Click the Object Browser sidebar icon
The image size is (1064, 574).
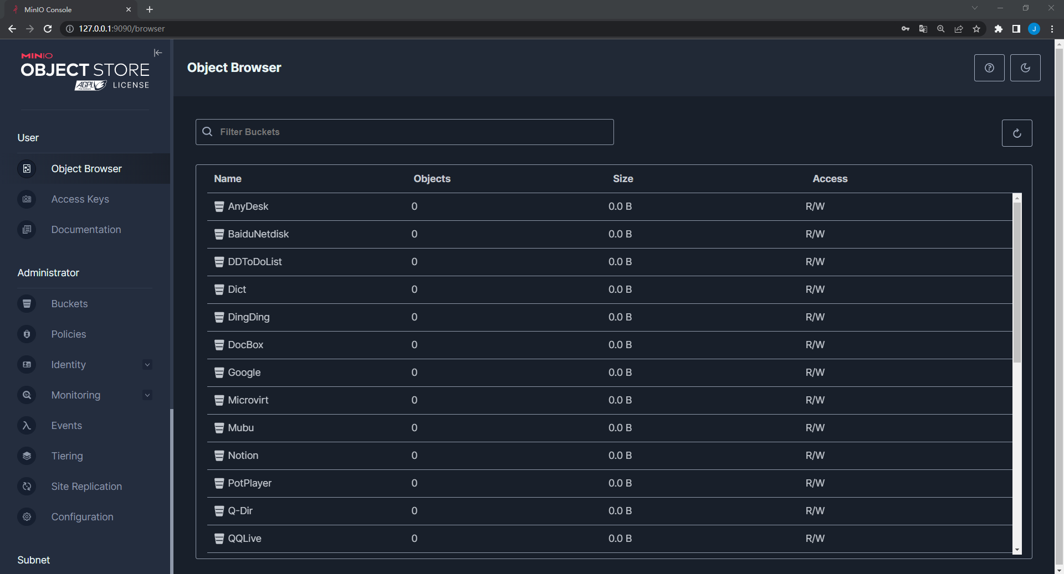(x=27, y=169)
